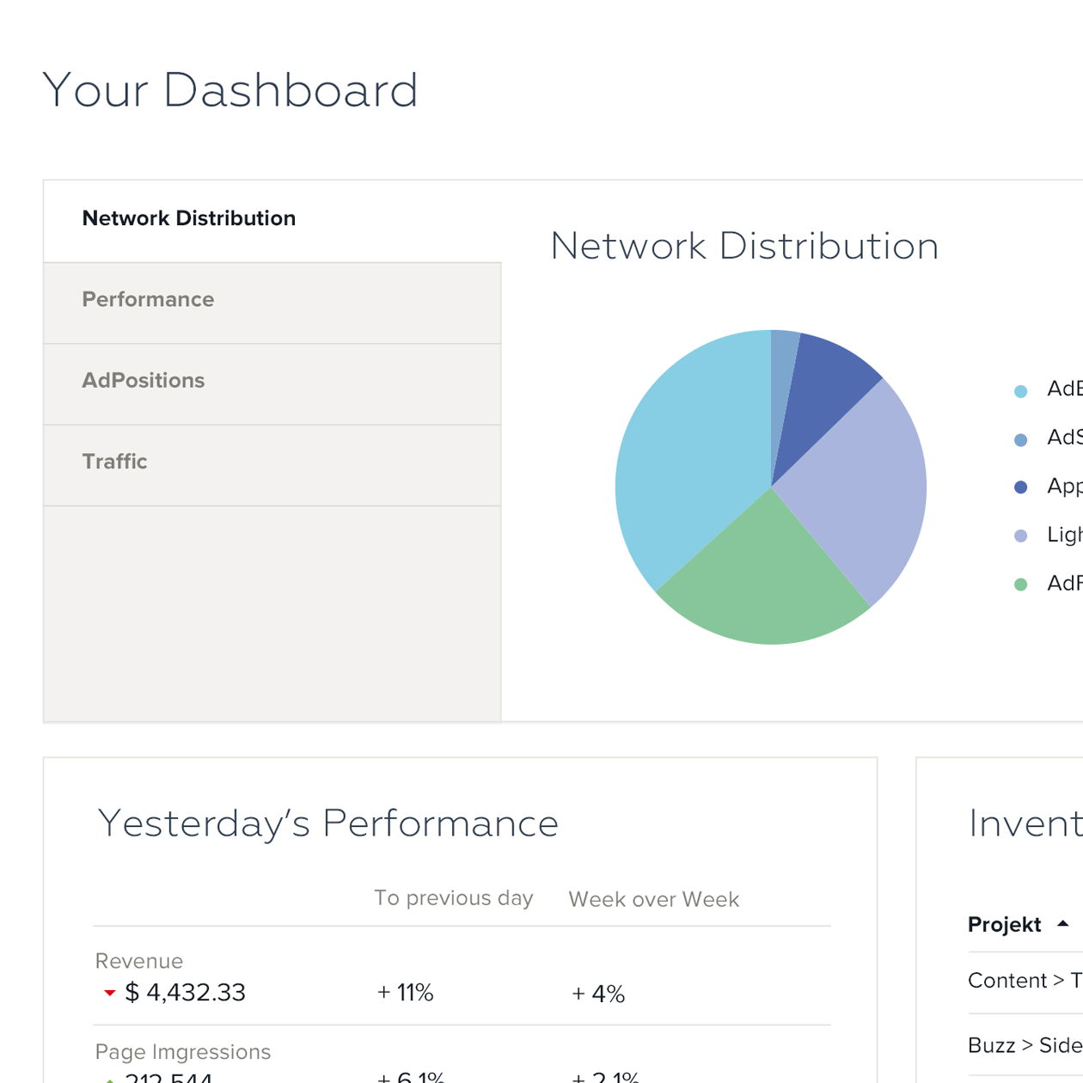Open the Traffic tab
Screen dimensions: 1083x1083
click(x=272, y=465)
